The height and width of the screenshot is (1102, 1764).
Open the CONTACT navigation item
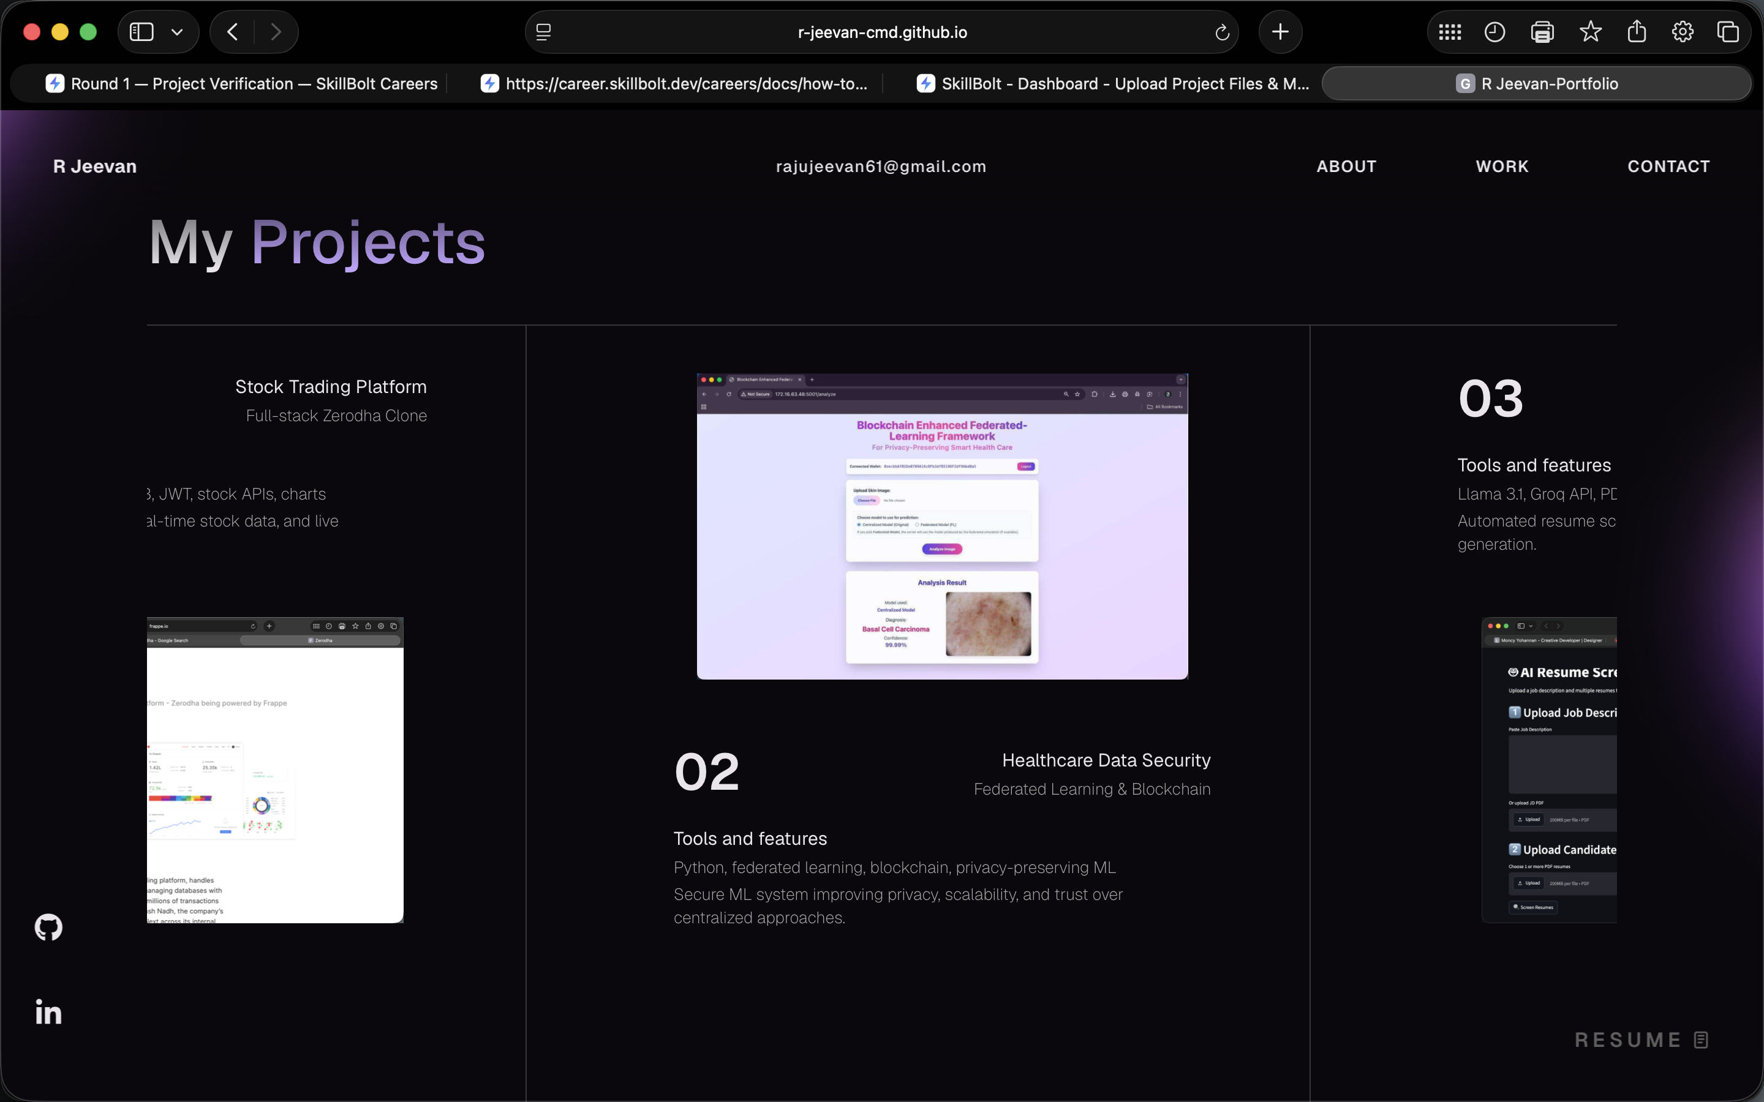[1668, 166]
